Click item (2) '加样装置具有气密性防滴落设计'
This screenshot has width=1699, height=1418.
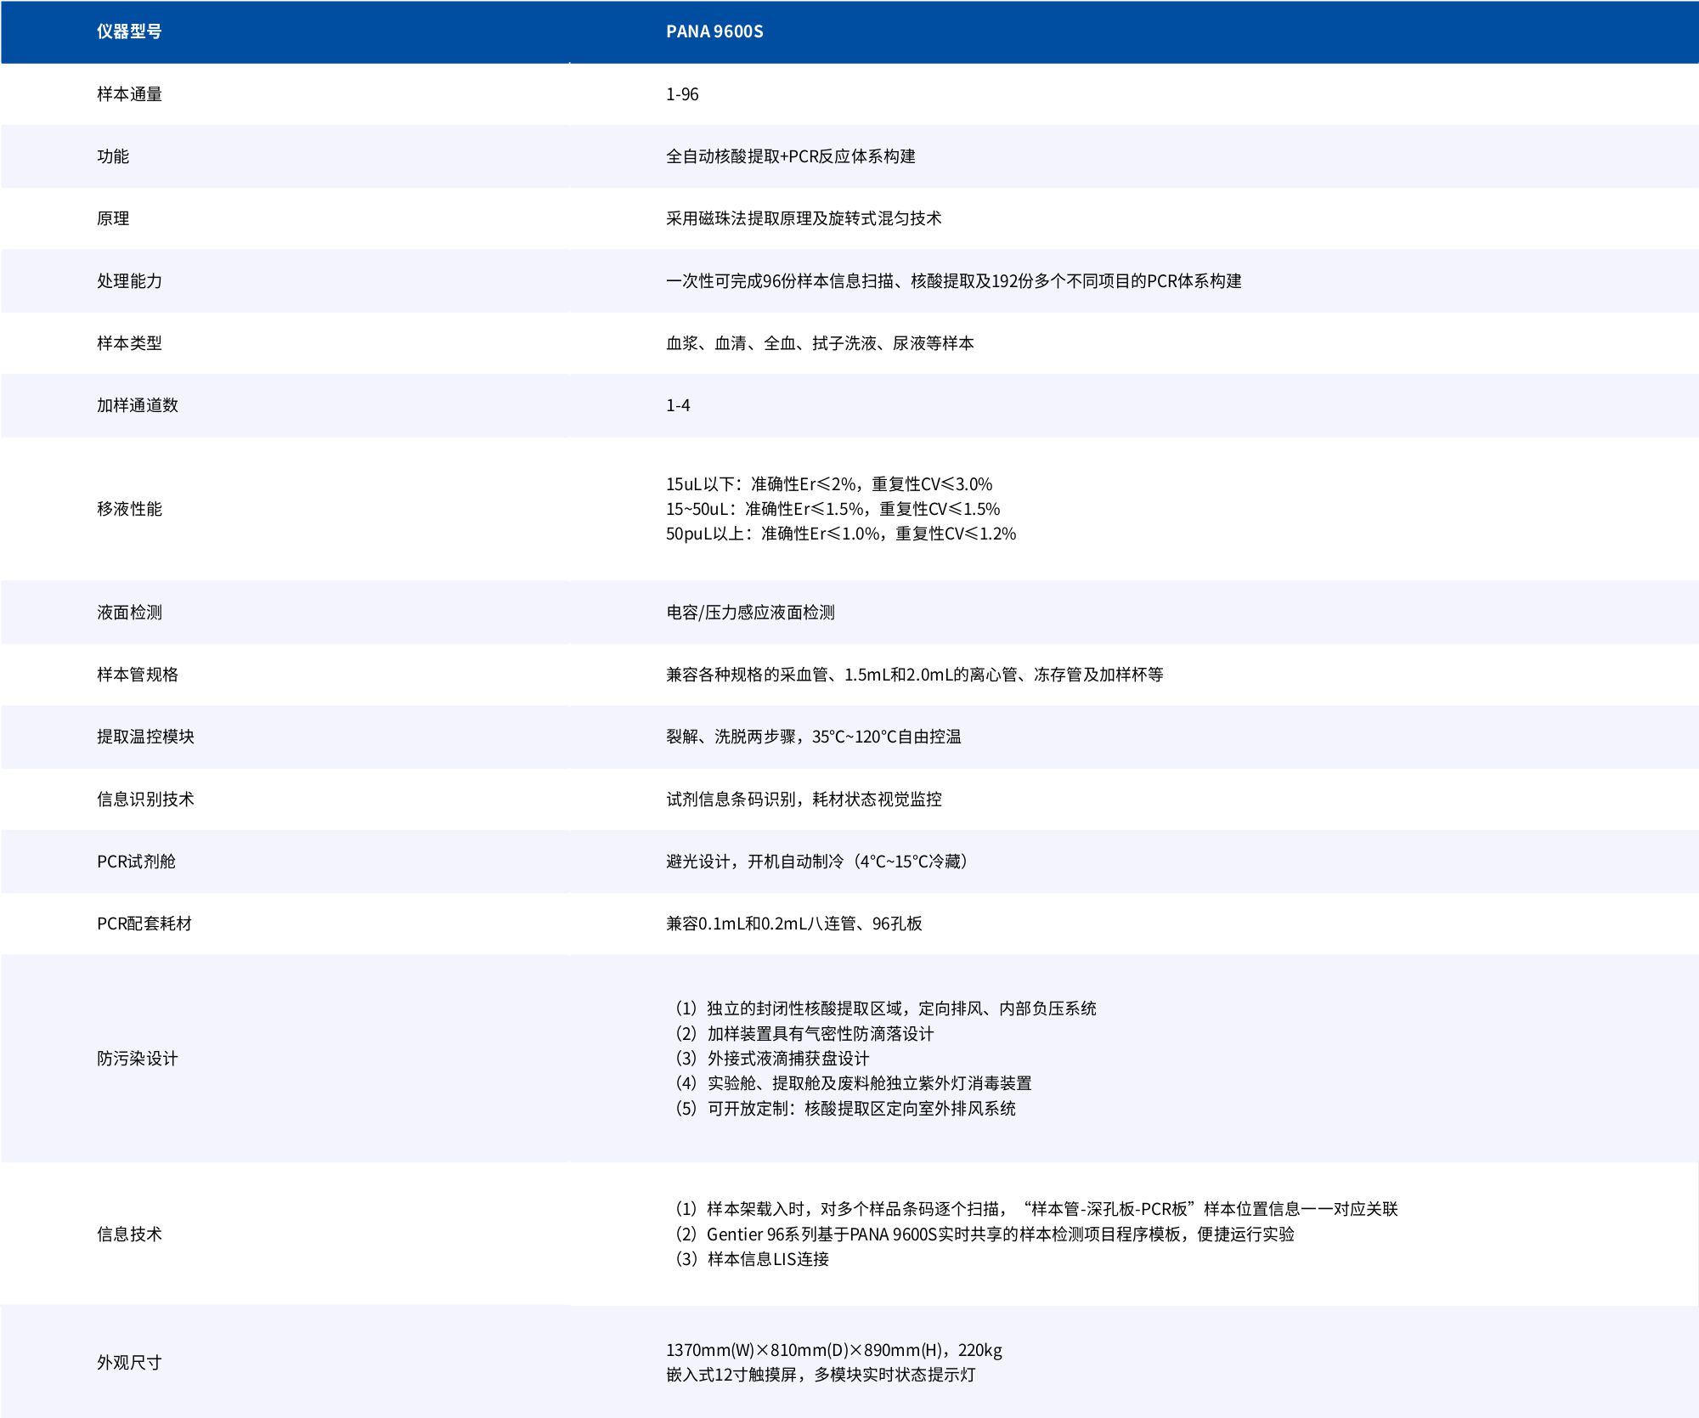coord(803,1034)
